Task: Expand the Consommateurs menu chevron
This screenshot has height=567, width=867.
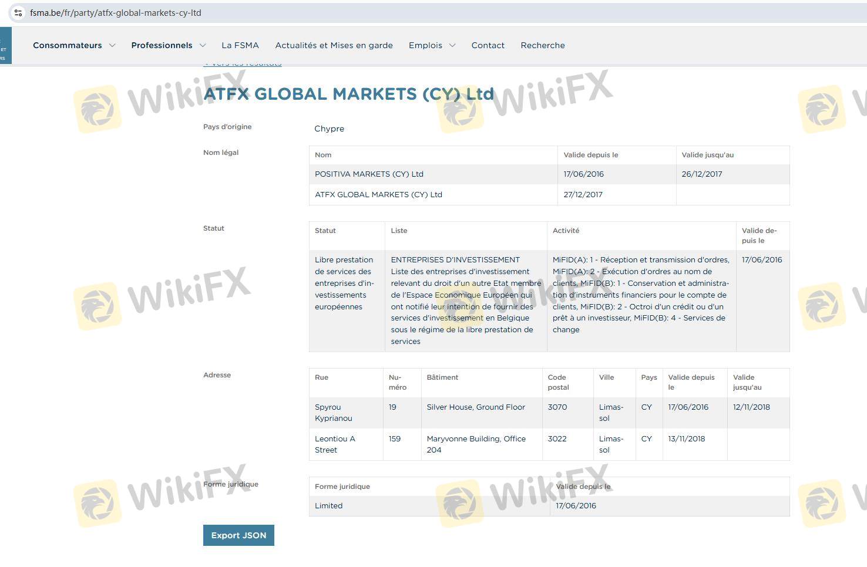Action: coord(112,45)
